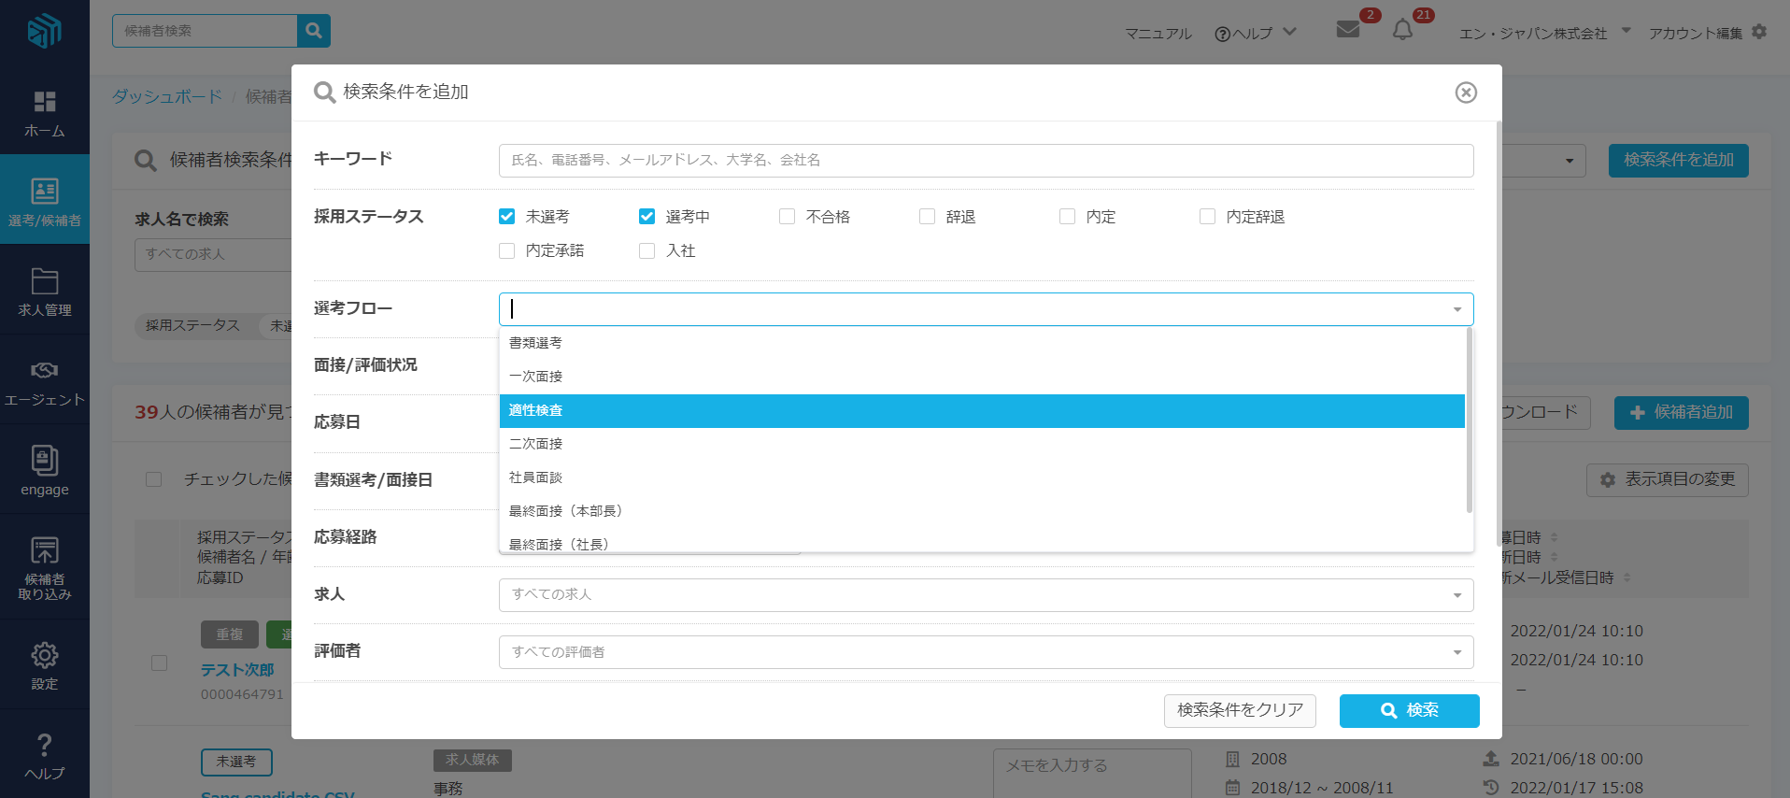This screenshot has width=1790, height=798.
Task: Click into the キーワード input field
Action: click(986, 161)
